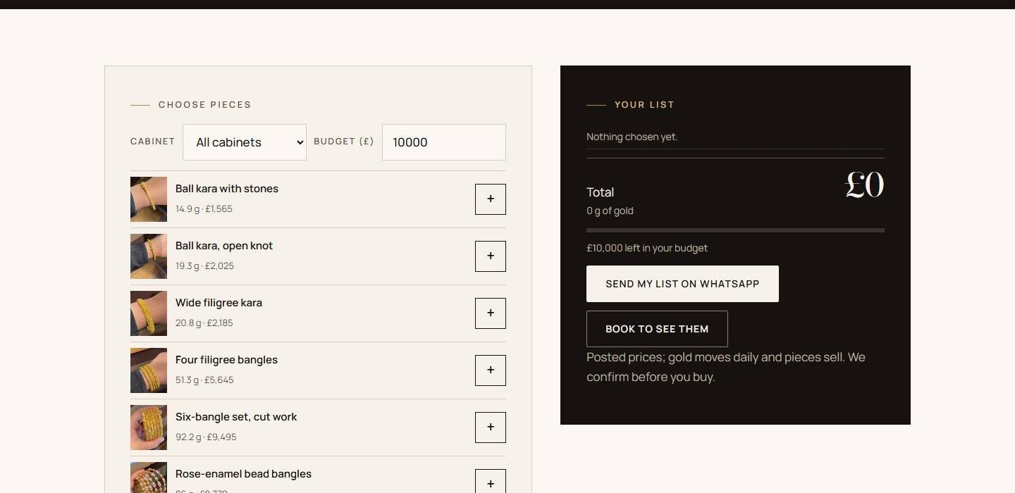The width and height of the screenshot is (1015, 493).
Task: Click the price text 51.3 g · £5,645
Action: pos(204,380)
